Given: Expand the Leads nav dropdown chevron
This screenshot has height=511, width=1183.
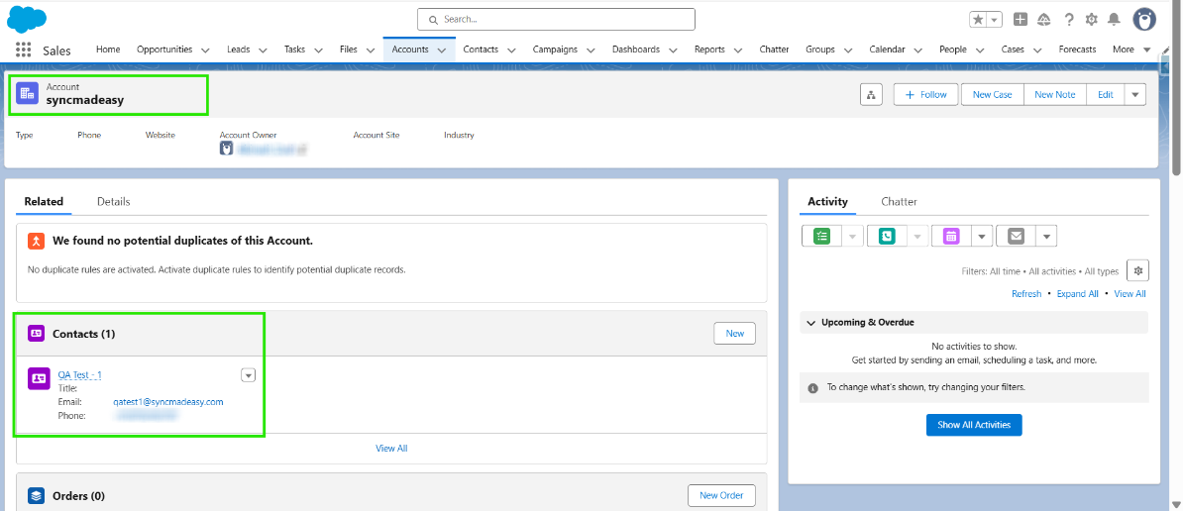Looking at the screenshot, I should [263, 50].
